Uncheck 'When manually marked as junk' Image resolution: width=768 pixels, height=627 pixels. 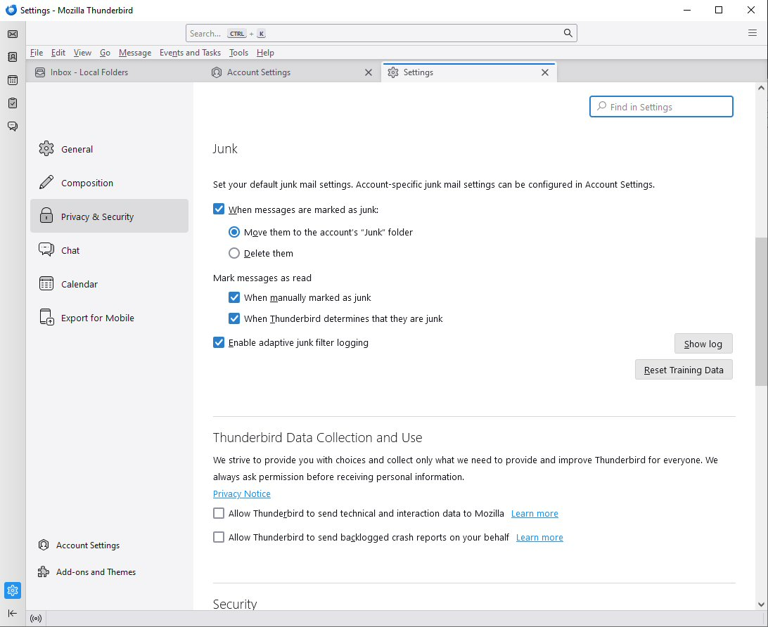[234, 297]
